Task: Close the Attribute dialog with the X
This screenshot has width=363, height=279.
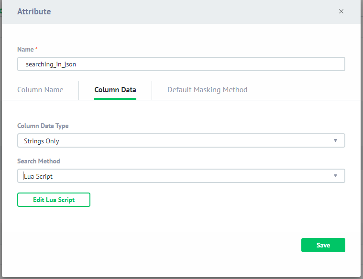Action: (x=341, y=11)
